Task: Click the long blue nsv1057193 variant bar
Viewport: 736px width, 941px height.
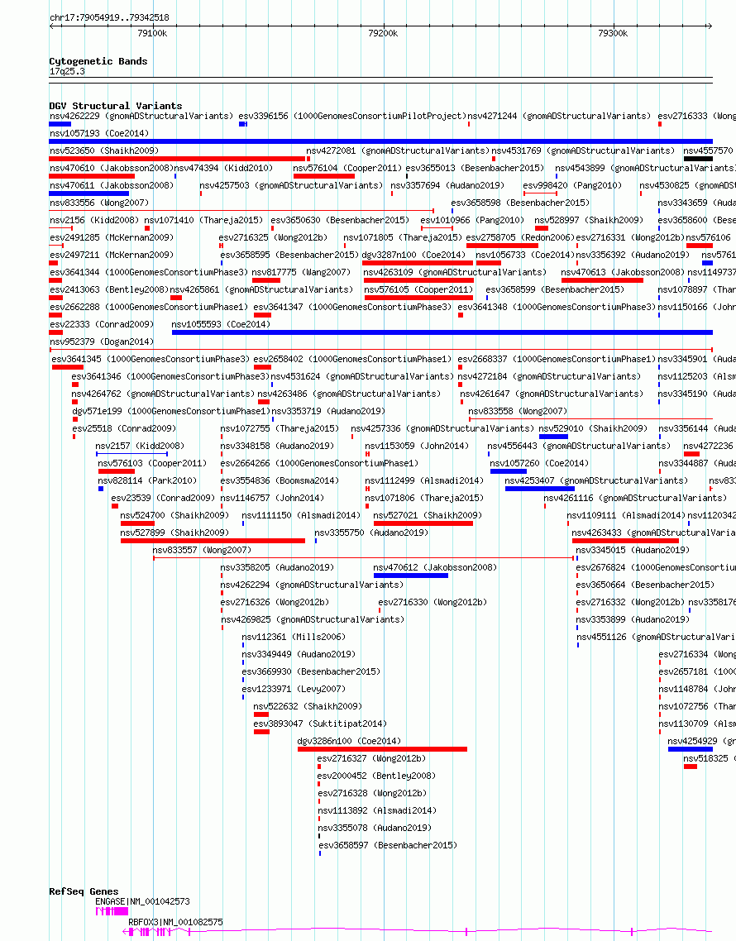Action: [380, 141]
